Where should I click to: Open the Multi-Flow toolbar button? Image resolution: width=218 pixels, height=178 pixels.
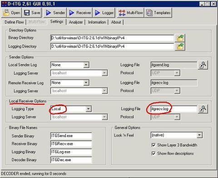pos(130,13)
